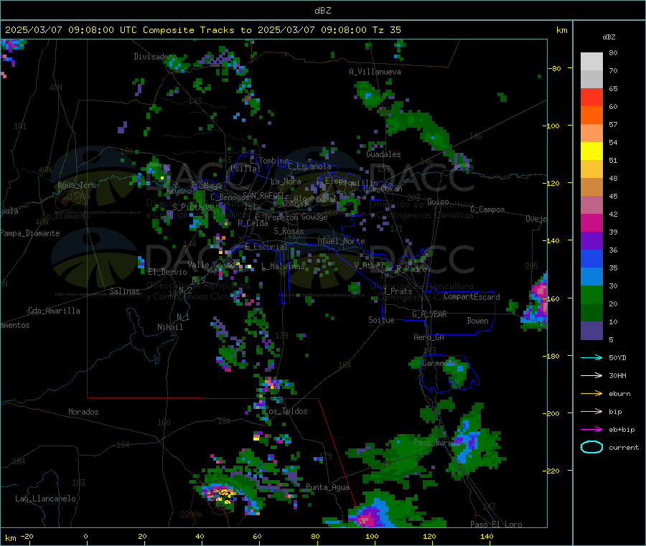Click the 'La_Nora' map label
This screenshot has height=546, width=646.
click(x=286, y=182)
